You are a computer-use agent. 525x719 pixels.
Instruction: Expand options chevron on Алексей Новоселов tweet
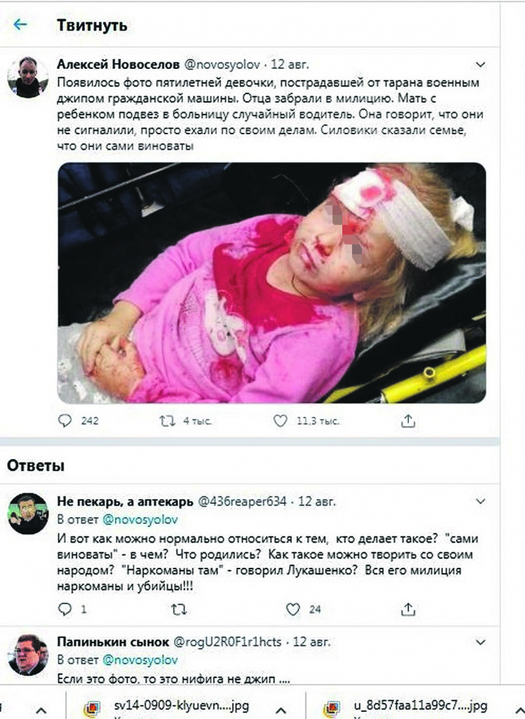480,65
